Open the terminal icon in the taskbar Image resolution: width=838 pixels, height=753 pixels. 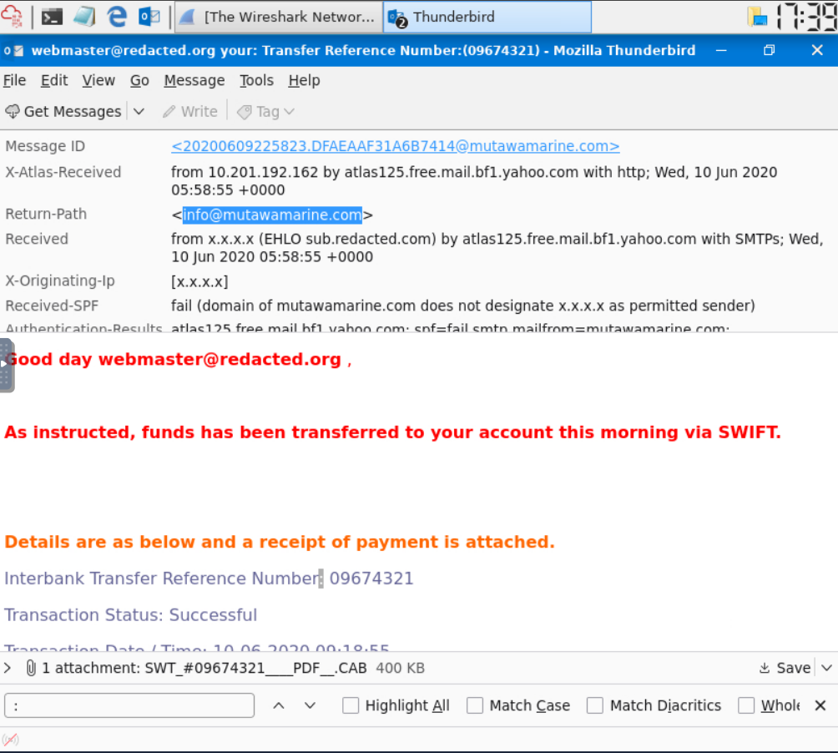53,17
